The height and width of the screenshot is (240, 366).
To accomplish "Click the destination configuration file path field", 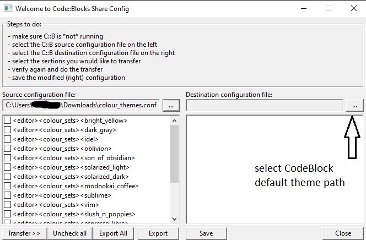I will click(265, 105).
